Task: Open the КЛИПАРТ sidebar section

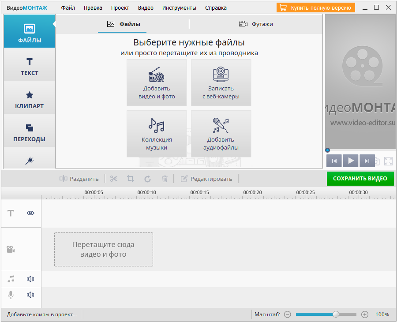Action: pyautogui.click(x=30, y=97)
